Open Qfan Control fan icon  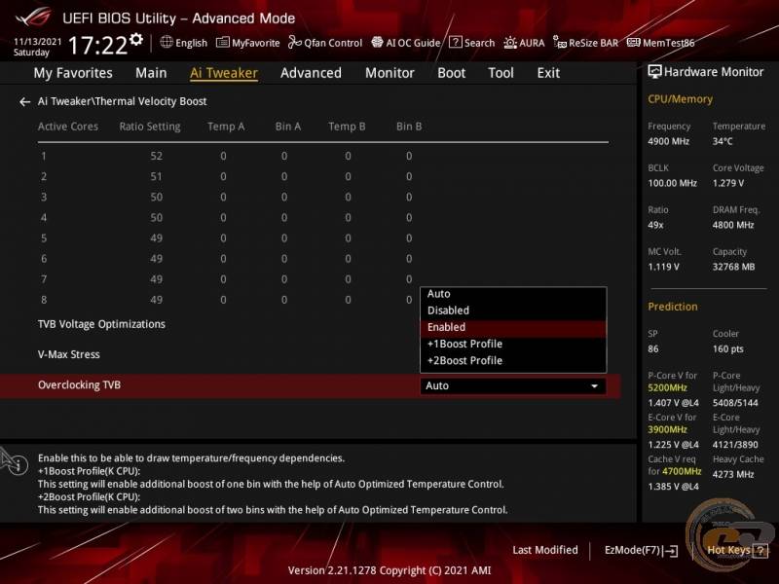point(295,42)
